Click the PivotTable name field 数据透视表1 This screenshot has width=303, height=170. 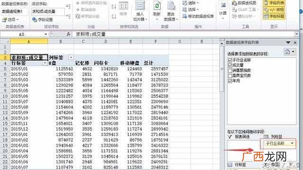point(14,11)
